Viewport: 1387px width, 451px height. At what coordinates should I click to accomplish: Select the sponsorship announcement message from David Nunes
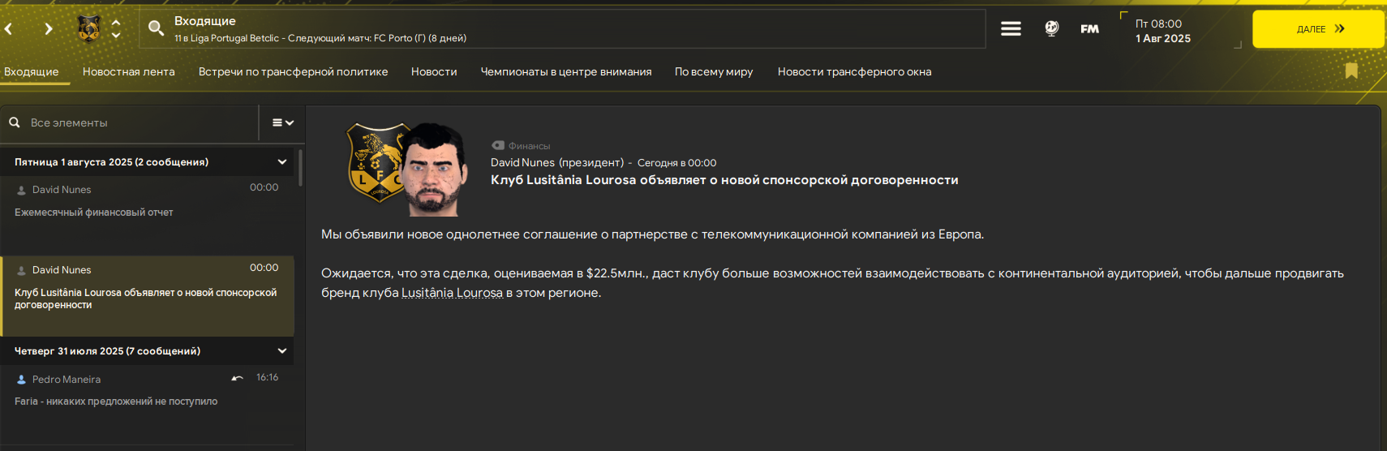[x=147, y=296]
